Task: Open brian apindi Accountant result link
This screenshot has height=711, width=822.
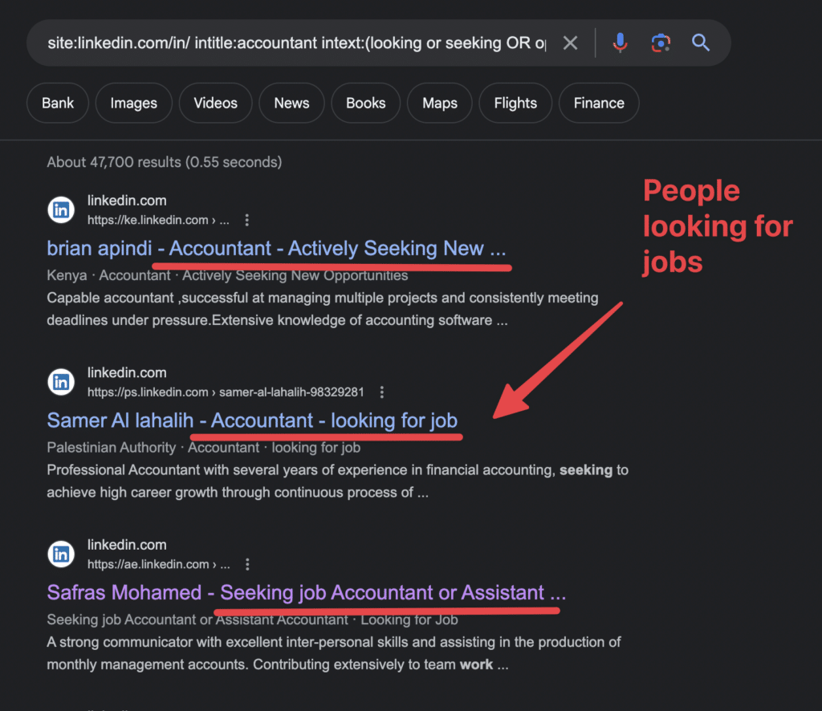Action: tap(276, 248)
